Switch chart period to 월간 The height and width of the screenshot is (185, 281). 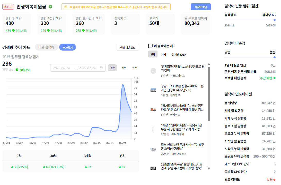124,68
